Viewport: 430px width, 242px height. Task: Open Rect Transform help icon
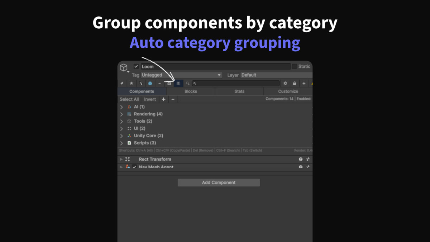(x=301, y=159)
